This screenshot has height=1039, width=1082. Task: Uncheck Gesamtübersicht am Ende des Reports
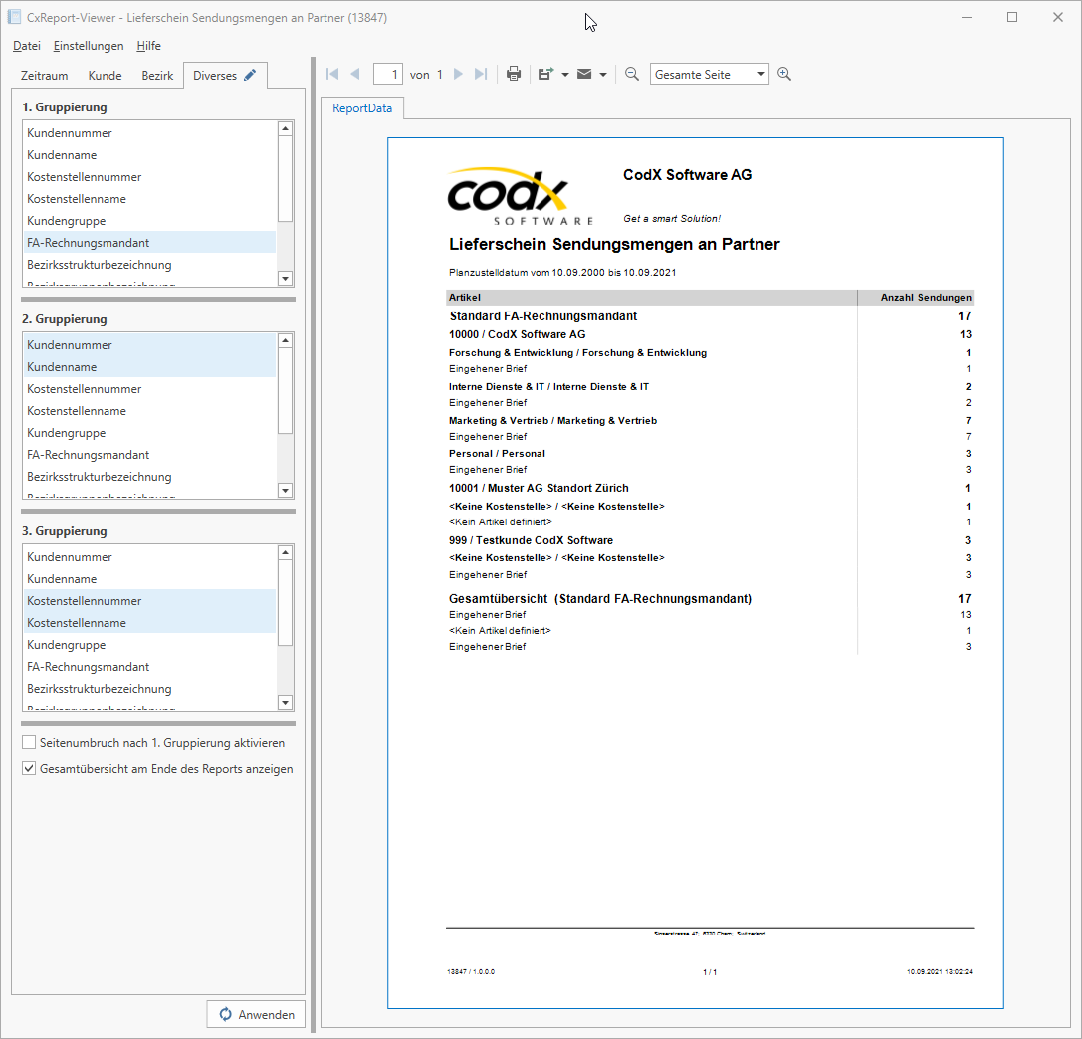point(29,768)
